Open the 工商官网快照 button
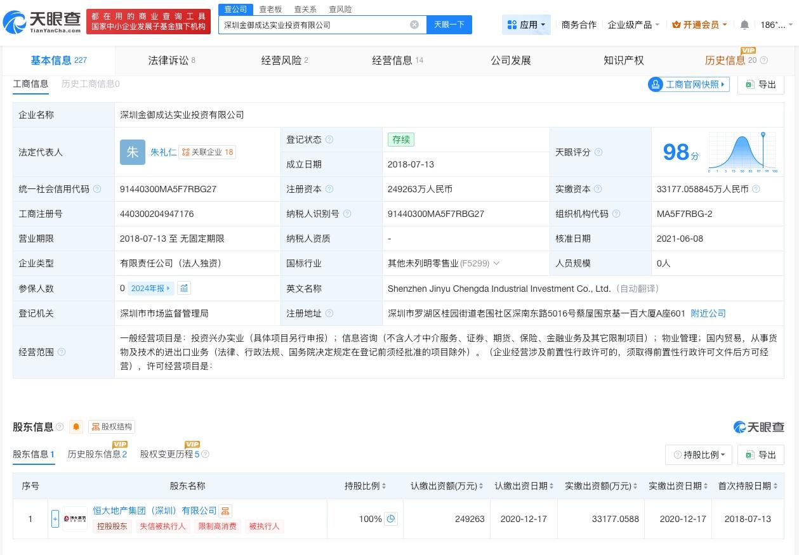 click(689, 84)
